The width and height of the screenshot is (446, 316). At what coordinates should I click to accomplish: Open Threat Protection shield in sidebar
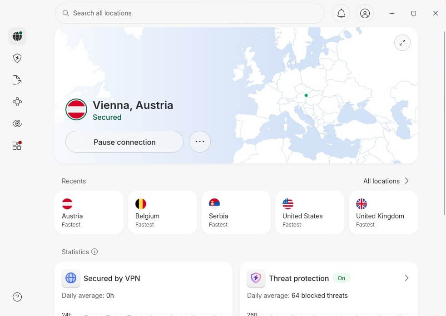coord(17,58)
